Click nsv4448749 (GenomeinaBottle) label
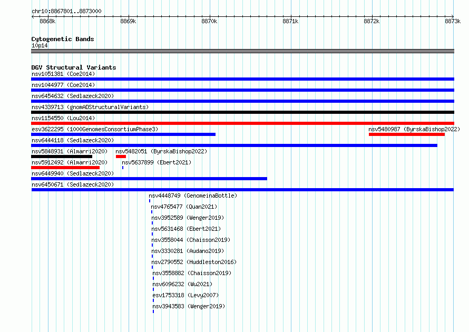This screenshot has height=332, width=469. (193, 196)
